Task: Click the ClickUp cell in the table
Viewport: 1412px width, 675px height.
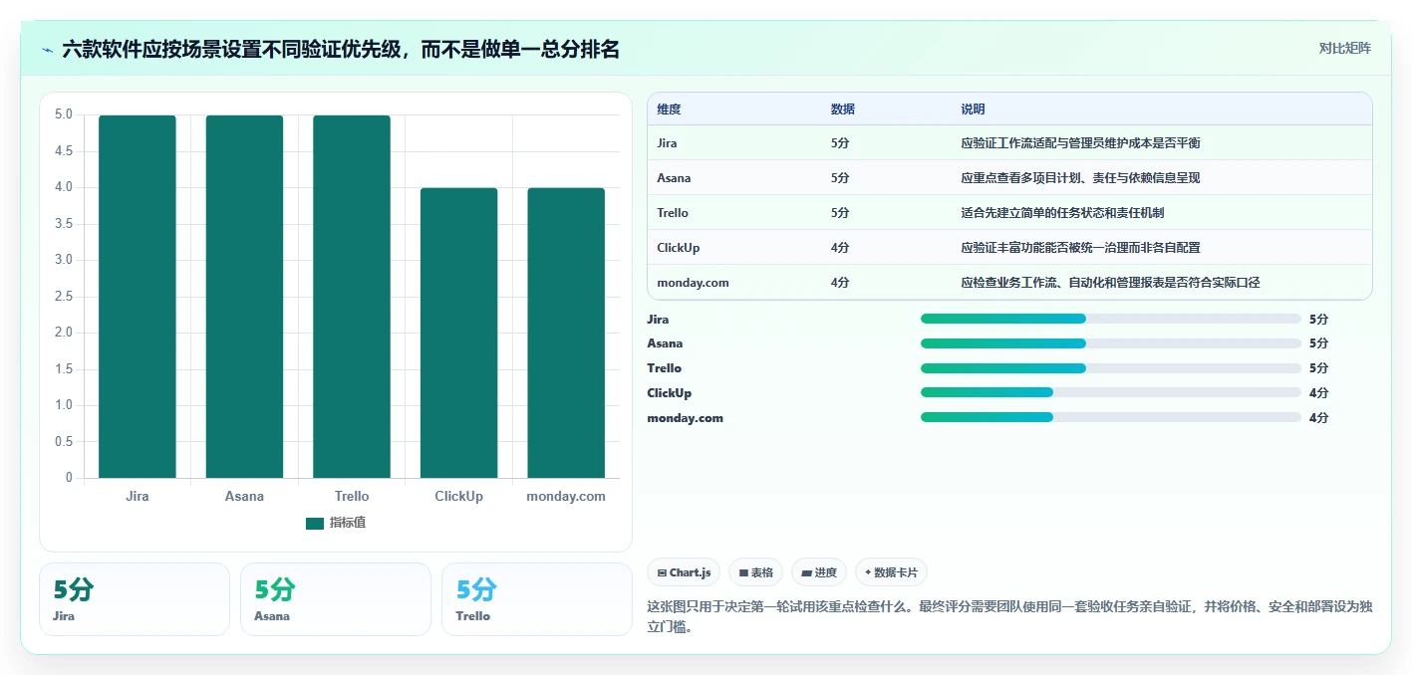Action: coord(679,248)
